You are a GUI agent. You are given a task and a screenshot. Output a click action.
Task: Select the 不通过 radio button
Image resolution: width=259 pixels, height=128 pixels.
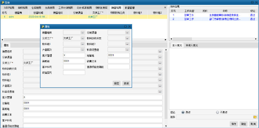pyautogui.click(x=217, y=112)
